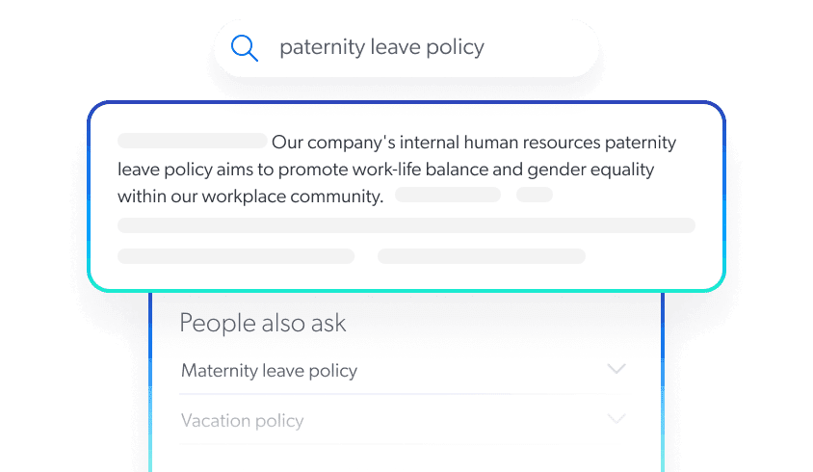
Task: Click the full-width gray placeholder bar
Action: click(406, 225)
